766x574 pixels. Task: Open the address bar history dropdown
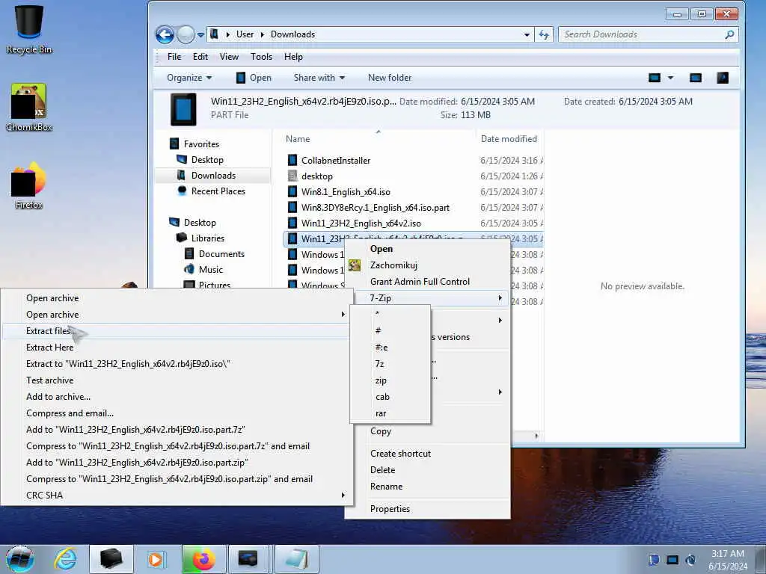pos(527,34)
